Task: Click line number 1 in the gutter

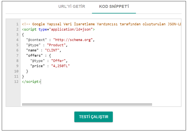Action: [x=17, y=24]
